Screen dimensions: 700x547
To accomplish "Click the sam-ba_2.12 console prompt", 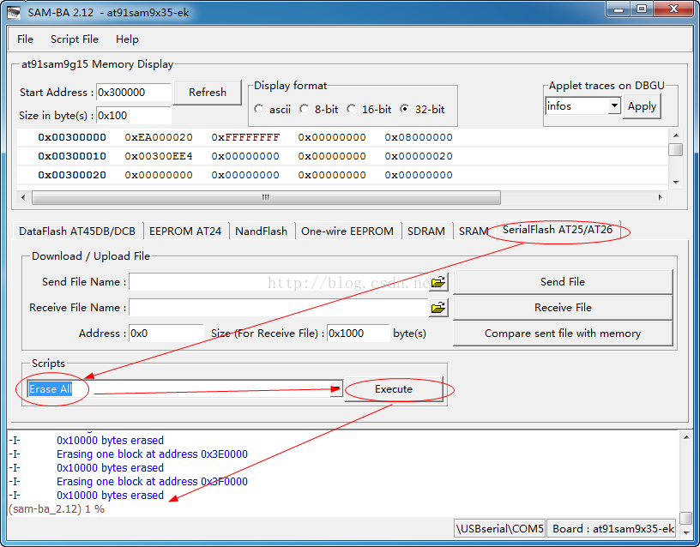I will pyautogui.click(x=57, y=509).
